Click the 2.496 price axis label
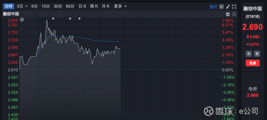 click(x=13, y=100)
